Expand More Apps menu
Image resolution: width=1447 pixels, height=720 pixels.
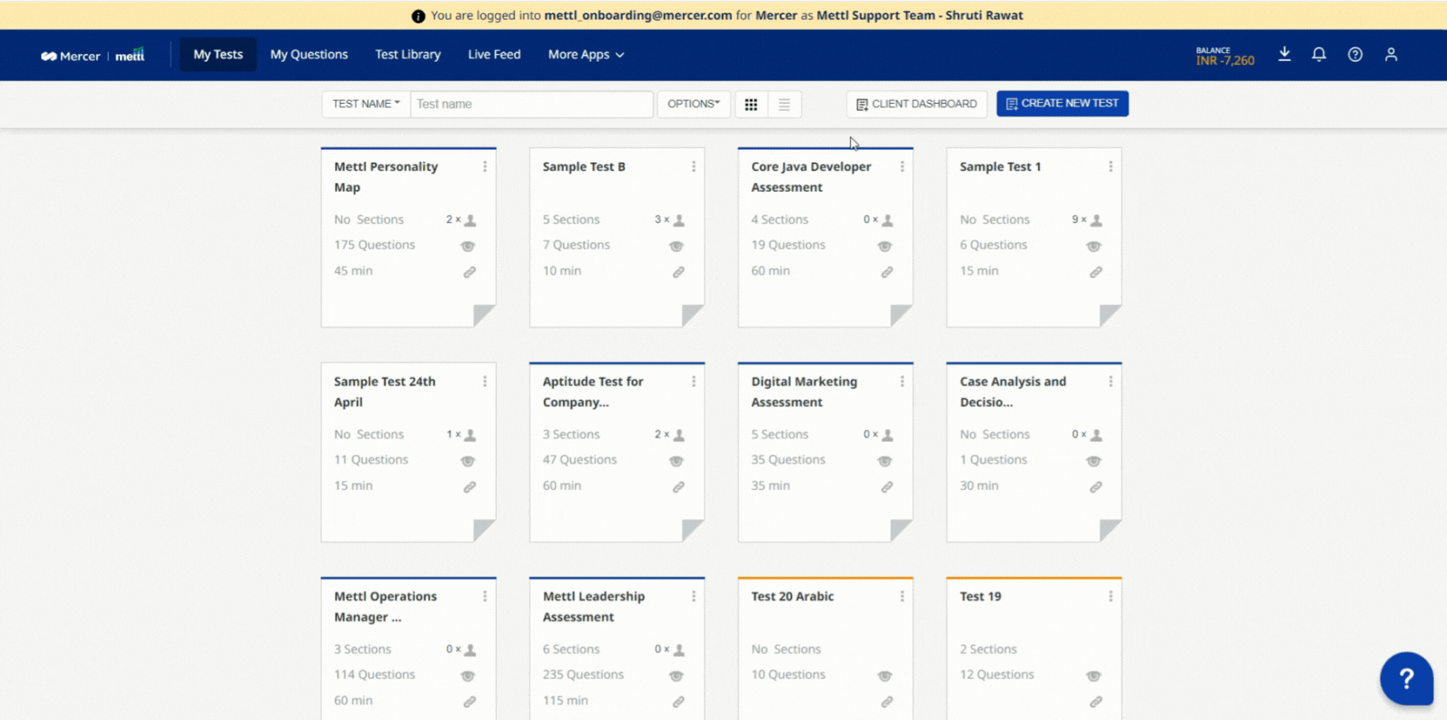coord(586,55)
